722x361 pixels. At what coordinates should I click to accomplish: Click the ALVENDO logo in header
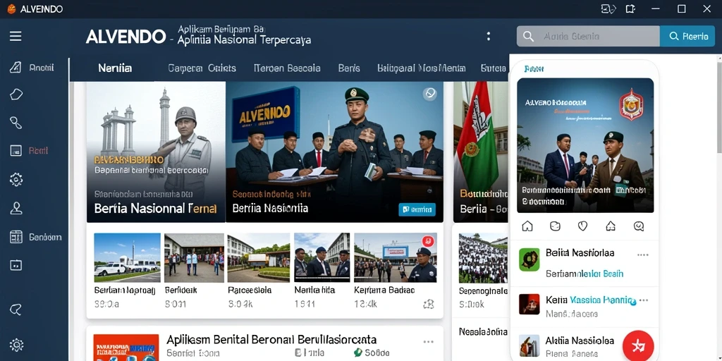[126, 37]
